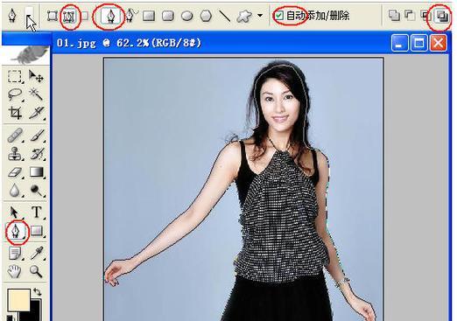Pick the Ellipse shape tool

(187, 16)
